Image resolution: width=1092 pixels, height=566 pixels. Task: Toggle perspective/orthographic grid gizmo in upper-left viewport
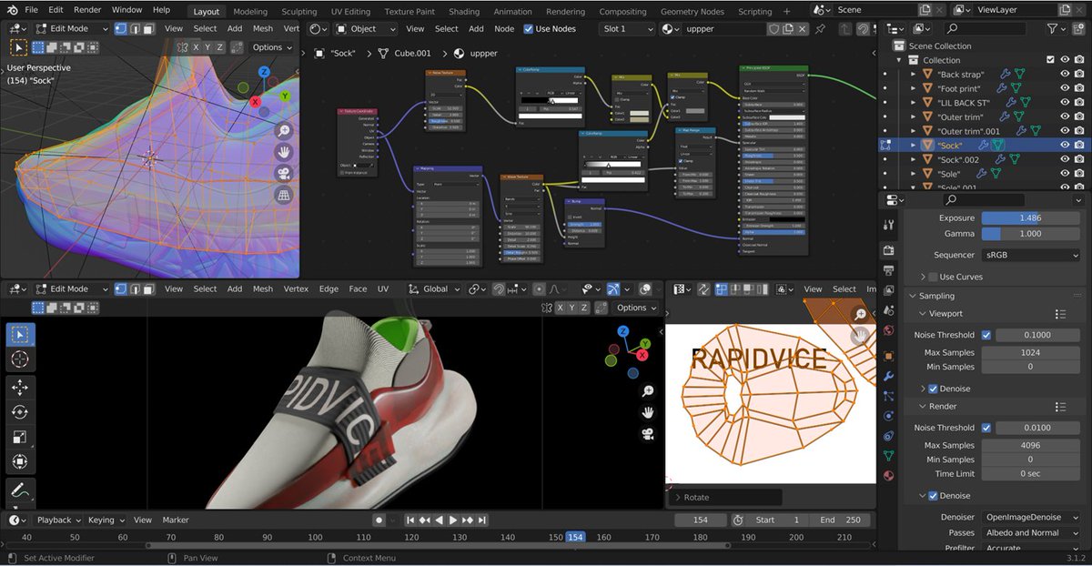284,195
